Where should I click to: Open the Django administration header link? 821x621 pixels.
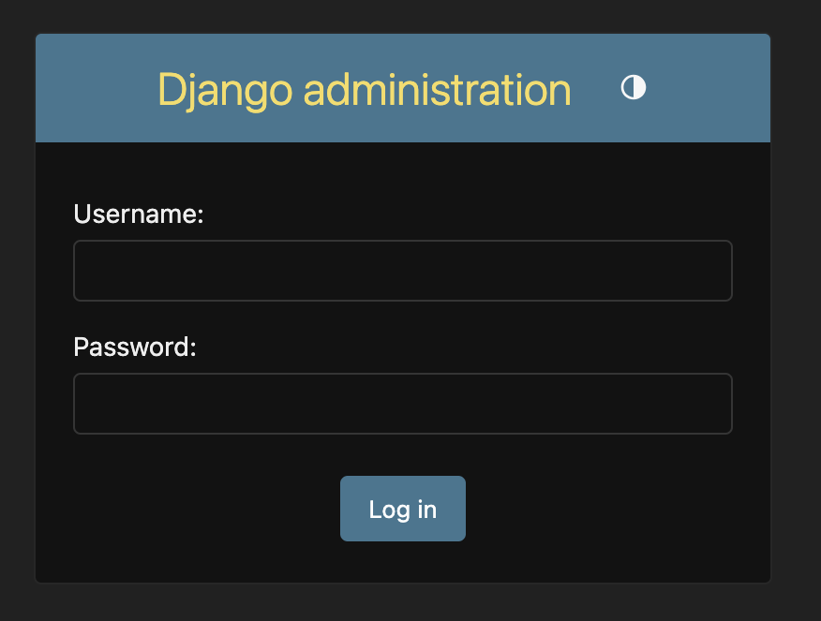364,91
